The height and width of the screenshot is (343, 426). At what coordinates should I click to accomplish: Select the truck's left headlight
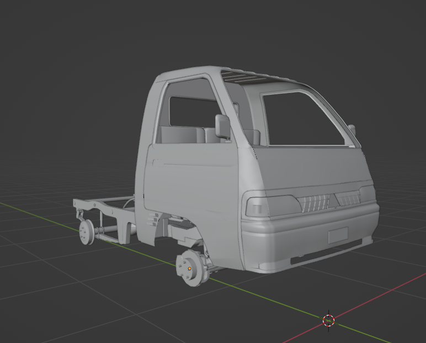point(272,206)
